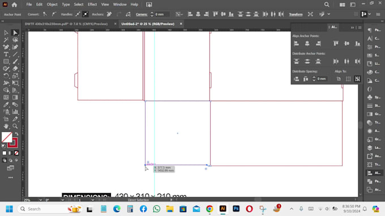Cut path at selected anchor points

pos(128,14)
